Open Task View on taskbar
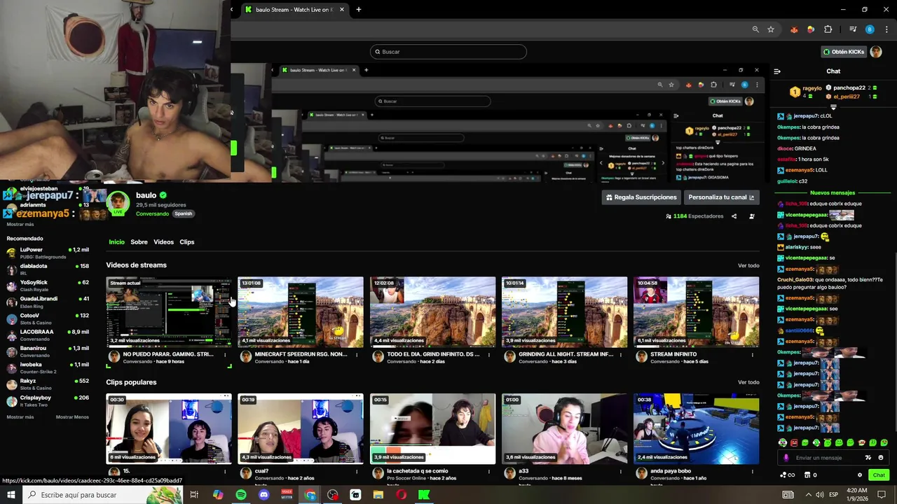Screen dimensions: 897x504 click(194, 495)
